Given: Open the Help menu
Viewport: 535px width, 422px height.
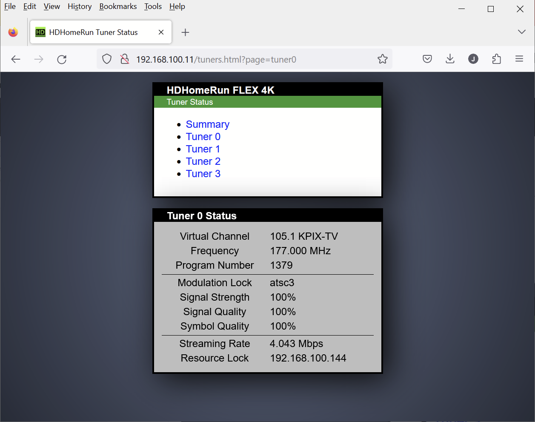Looking at the screenshot, I should (177, 6).
